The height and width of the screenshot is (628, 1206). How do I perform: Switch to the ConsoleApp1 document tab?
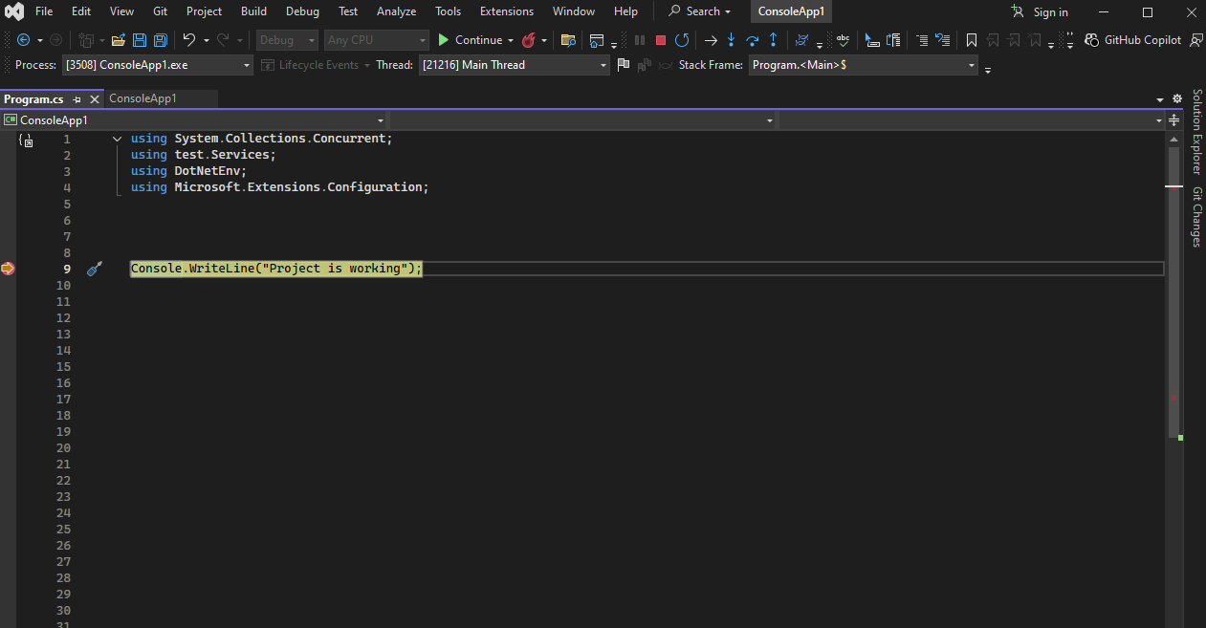point(143,98)
